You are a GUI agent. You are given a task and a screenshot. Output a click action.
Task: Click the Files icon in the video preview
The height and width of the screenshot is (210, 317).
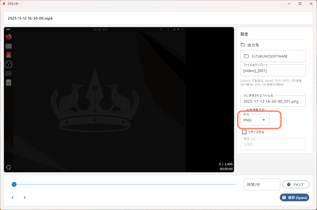[x=9, y=46]
